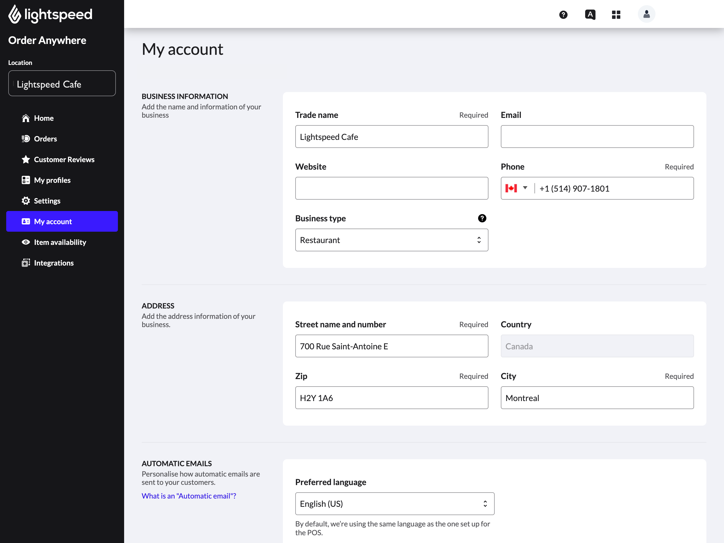
Task: Click inside the empty Email field
Action: [597, 137]
